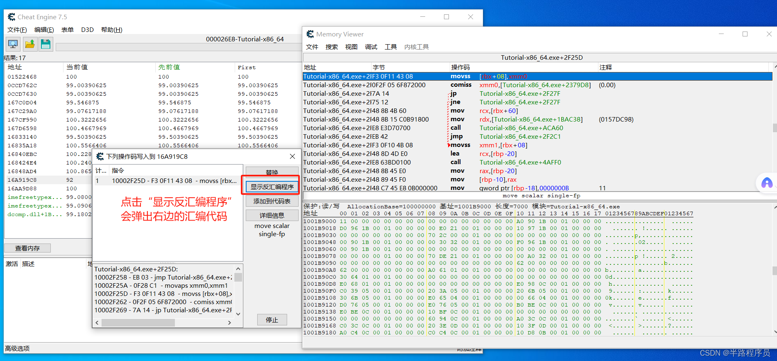
Task: Click the 显示反汇编程序 button
Action: click(x=272, y=187)
